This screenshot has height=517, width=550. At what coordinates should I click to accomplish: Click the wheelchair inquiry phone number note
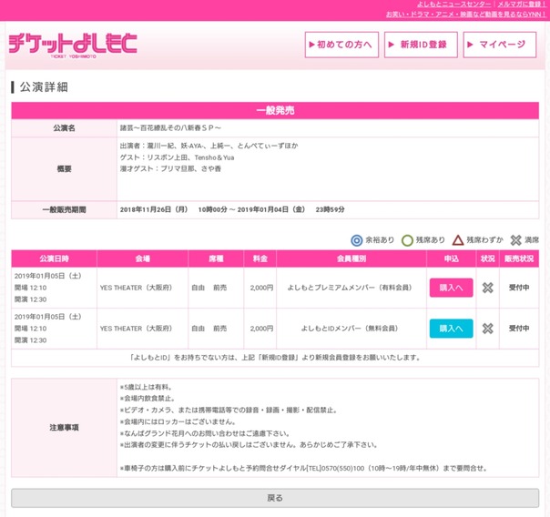303,468
